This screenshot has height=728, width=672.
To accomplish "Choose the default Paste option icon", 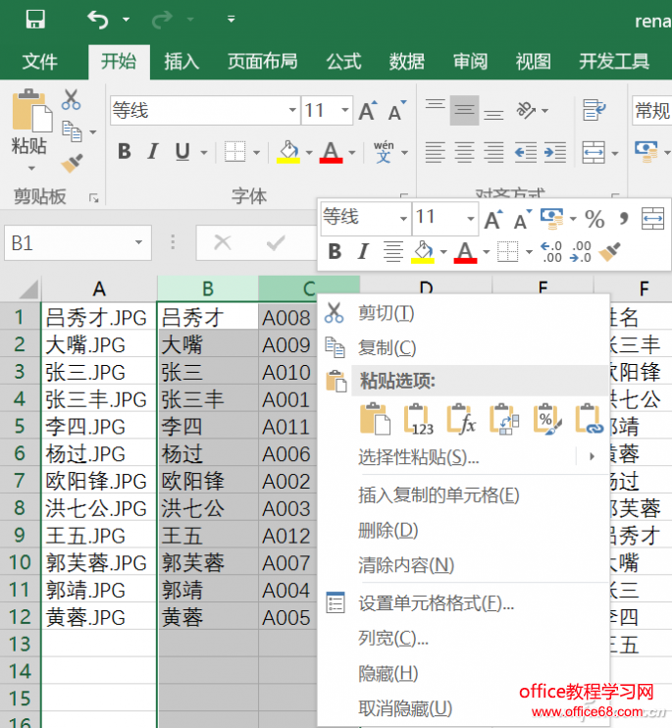I will pos(375,419).
